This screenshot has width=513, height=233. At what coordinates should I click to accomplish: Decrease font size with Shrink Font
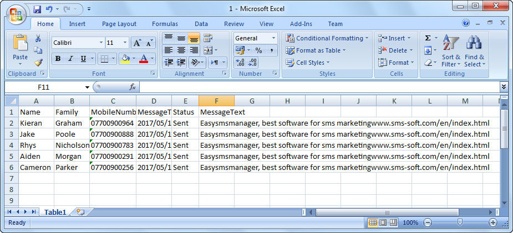point(149,43)
